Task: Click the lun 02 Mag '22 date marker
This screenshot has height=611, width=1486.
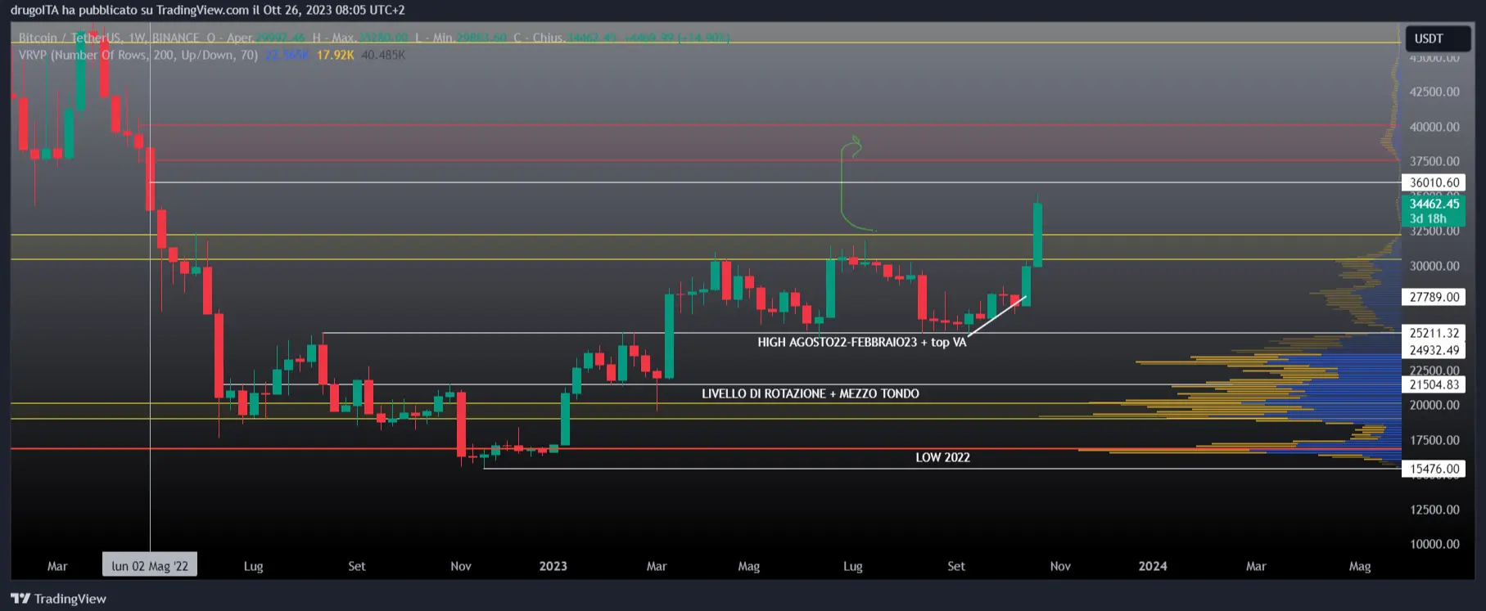Action: coord(150,565)
